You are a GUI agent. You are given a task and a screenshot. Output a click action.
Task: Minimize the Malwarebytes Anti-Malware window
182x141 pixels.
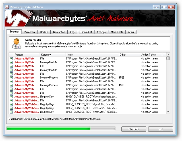point(156,7)
